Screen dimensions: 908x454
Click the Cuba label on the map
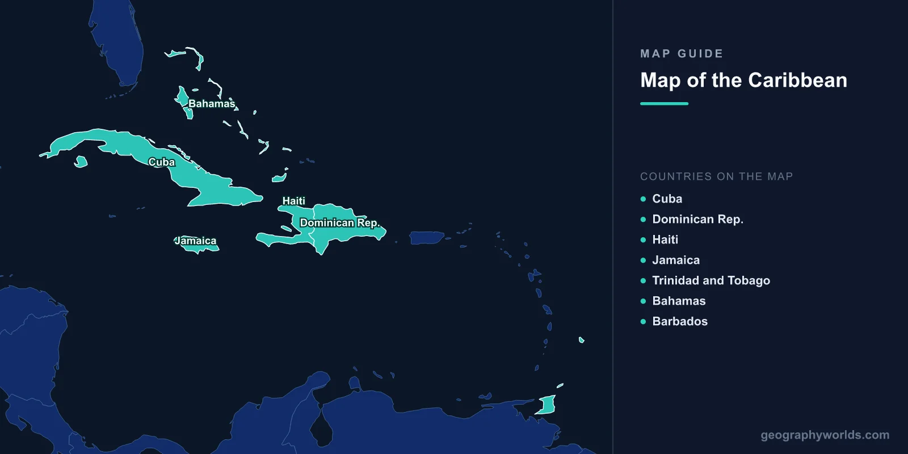[162, 162]
